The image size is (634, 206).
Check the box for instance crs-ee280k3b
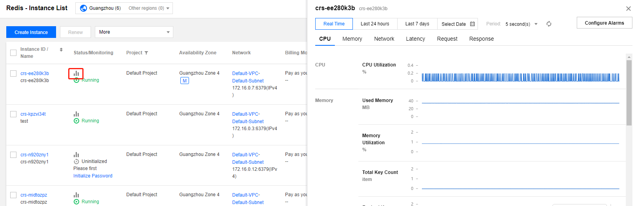click(x=13, y=73)
